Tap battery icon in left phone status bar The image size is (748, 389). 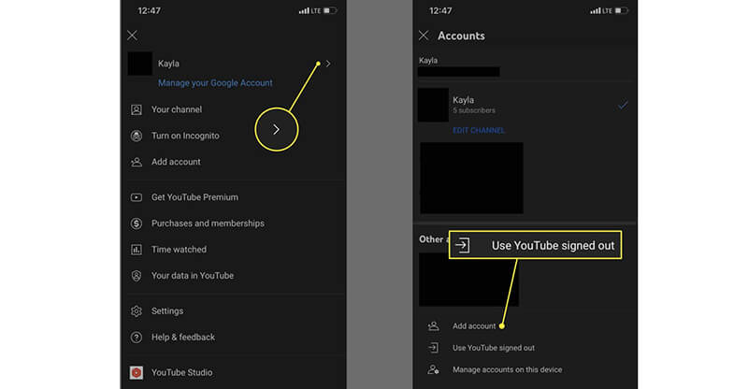click(x=330, y=10)
